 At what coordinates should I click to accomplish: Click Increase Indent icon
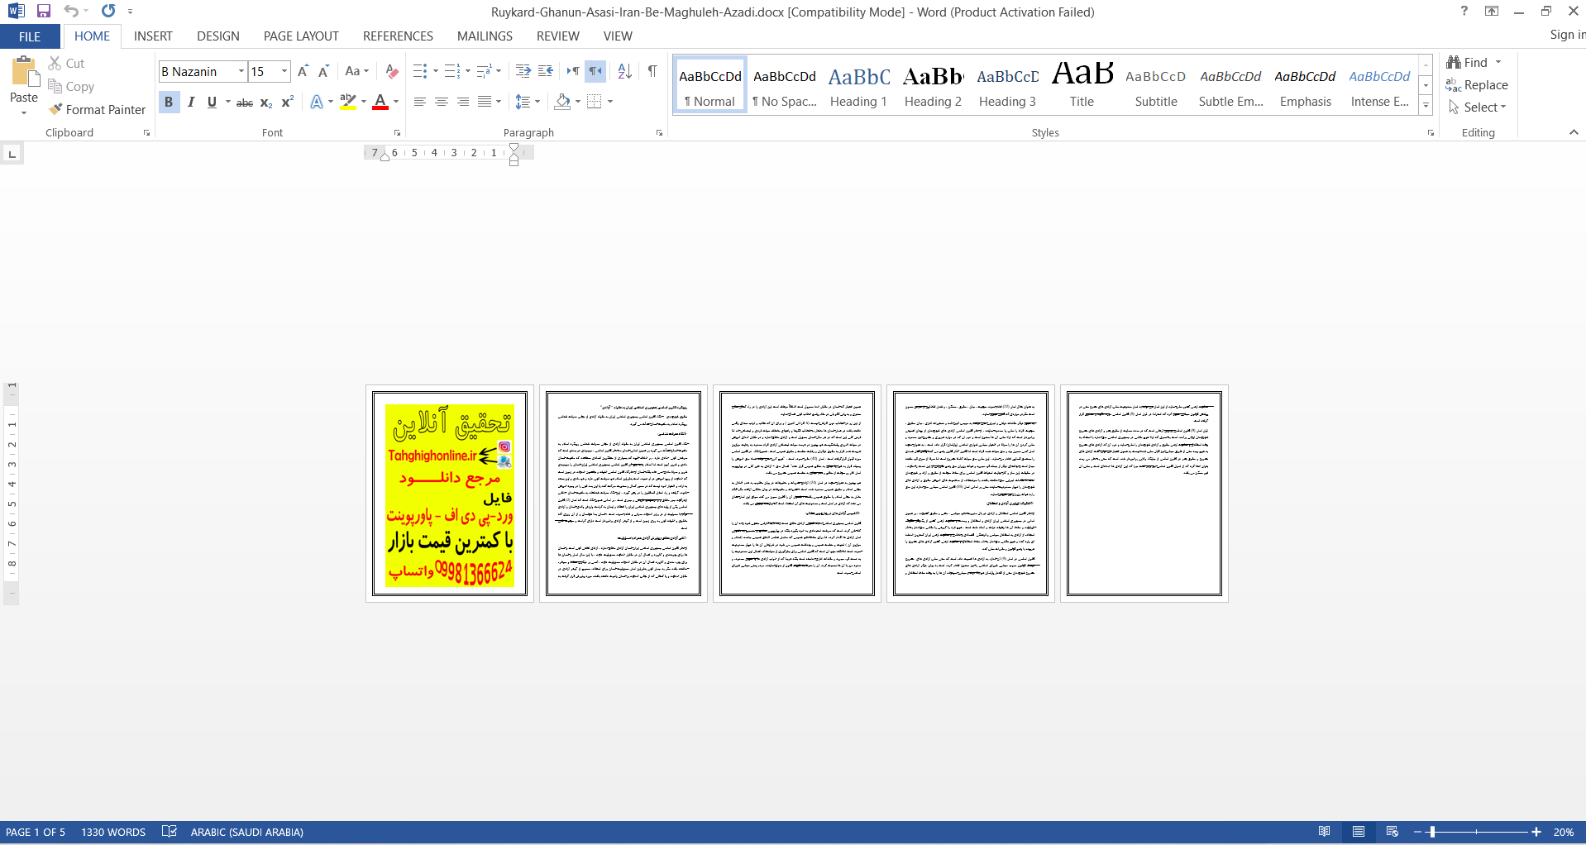546,71
